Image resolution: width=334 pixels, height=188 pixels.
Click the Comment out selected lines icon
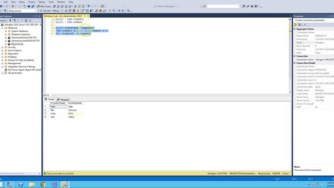click(110, 10)
